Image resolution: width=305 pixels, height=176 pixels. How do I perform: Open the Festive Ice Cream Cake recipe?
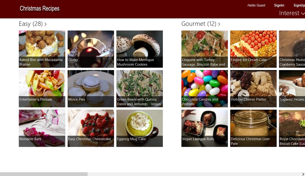point(253,49)
